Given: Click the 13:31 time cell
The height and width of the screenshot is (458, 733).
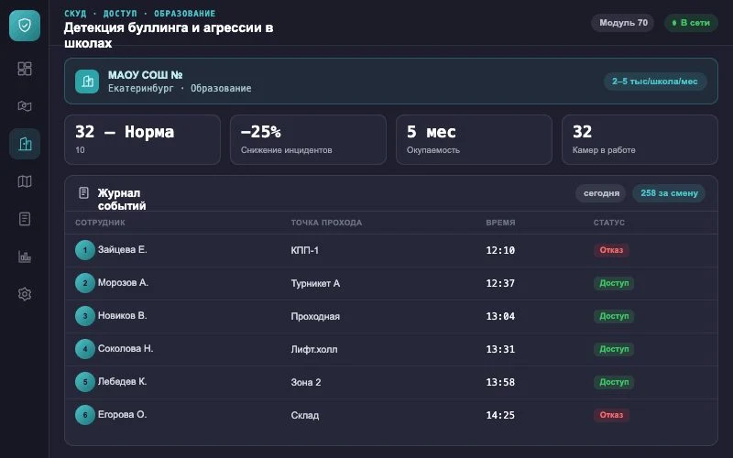Looking at the screenshot, I should pyautogui.click(x=500, y=349).
